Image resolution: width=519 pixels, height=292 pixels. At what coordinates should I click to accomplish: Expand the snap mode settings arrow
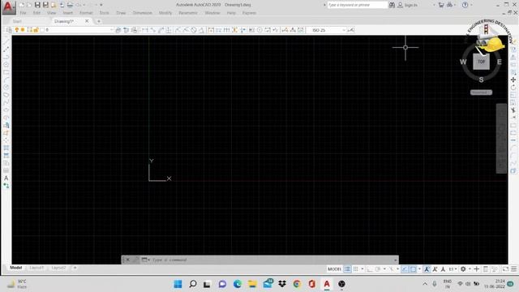point(362,269)
